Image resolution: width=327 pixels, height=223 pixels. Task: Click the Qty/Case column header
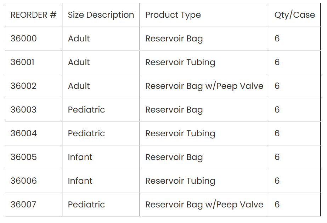[x=294, y=15]
